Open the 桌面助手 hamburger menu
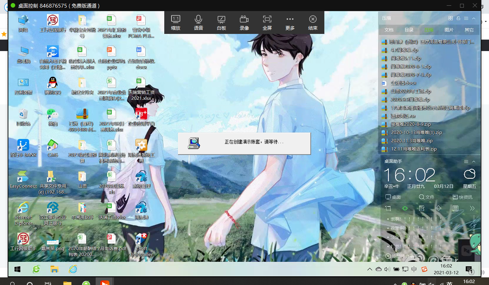489x285 pixels. pyautogui.click(x=466, y=162)
